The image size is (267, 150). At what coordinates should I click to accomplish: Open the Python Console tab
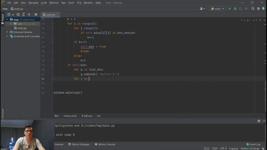coord(105,145)
